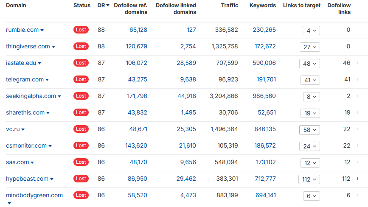Expand the hypebeast.com dropdown arrow

pyautogui.click(x=52, y=179)
